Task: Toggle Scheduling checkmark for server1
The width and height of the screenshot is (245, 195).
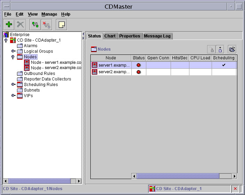Action: pos(224,65)
